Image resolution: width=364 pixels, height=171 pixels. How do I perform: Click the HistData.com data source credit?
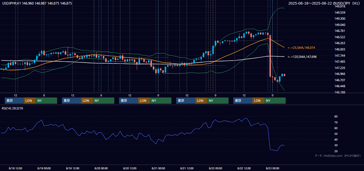pyautogui.click(x=338, y=156)
